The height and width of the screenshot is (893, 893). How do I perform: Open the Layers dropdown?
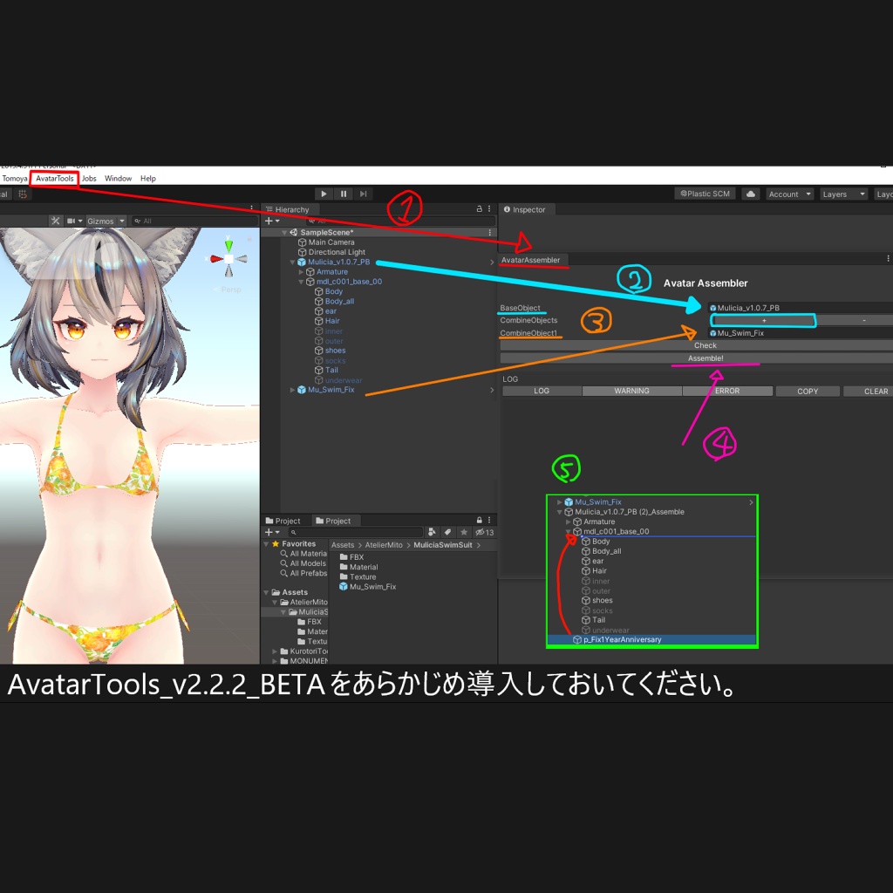pos(843,194)
